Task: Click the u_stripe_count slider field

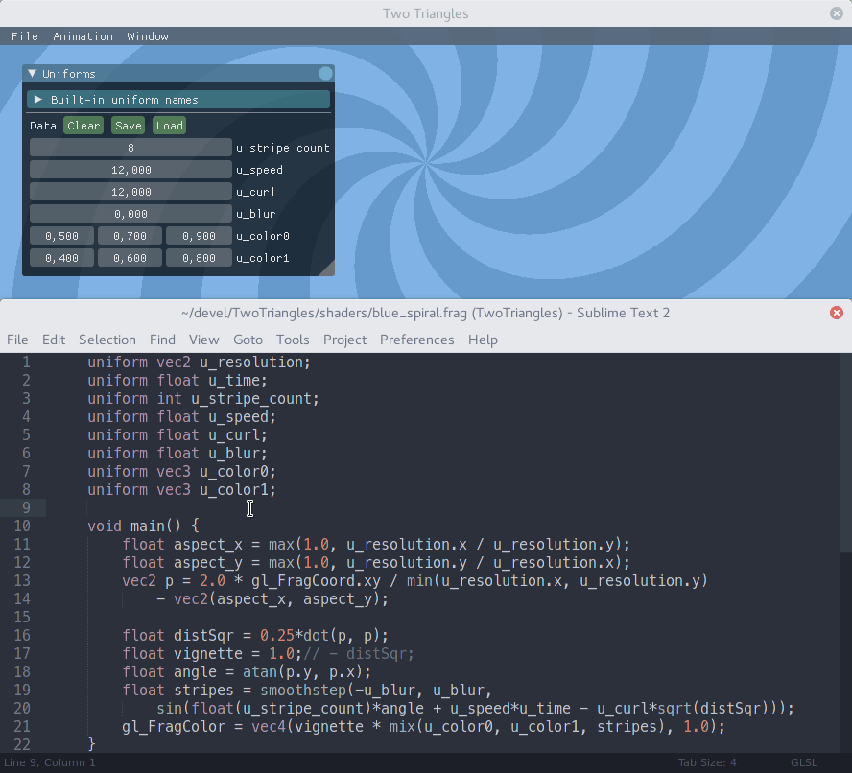Action: pos(130,147)
